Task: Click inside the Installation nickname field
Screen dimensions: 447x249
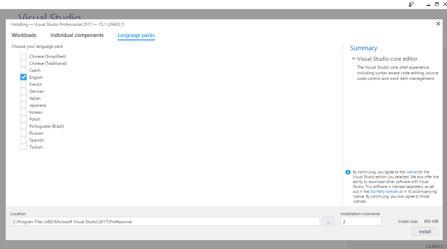Action: (x=361, y=221)
